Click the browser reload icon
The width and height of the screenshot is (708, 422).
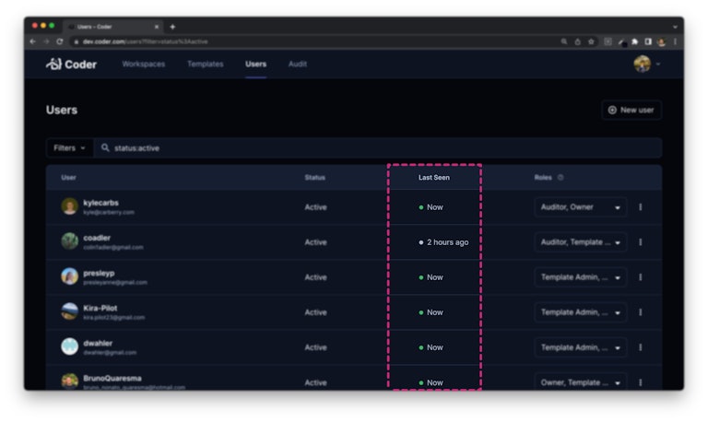pos(60,41)
